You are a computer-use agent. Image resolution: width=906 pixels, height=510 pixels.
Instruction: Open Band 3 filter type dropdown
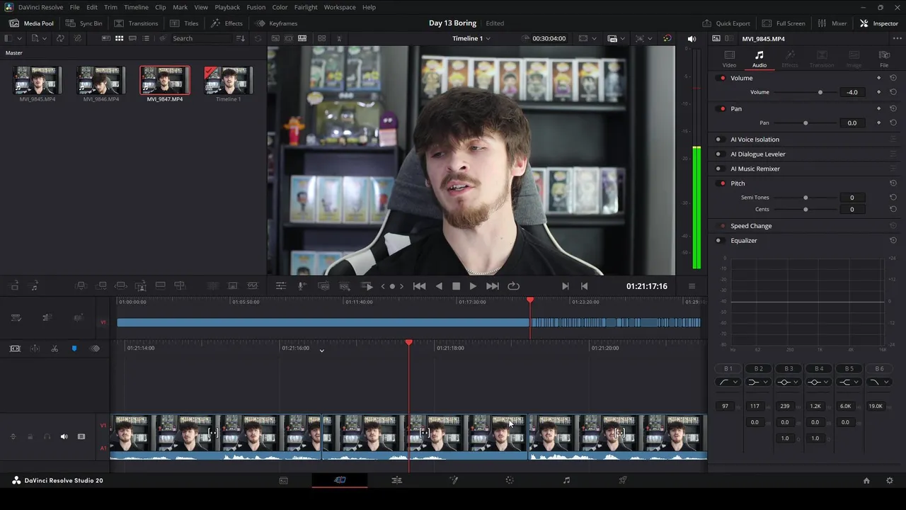[789, 382]
